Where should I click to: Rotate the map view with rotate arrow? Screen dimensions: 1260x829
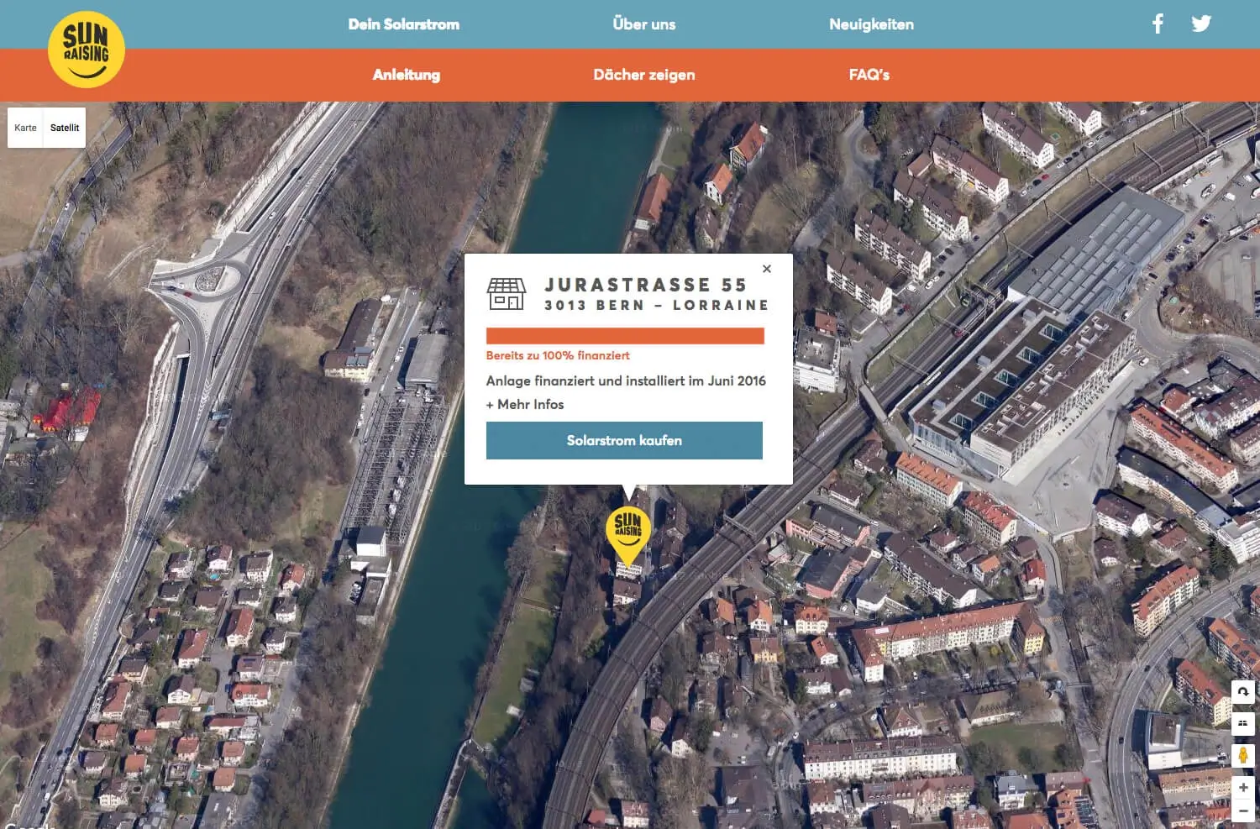1243,691
